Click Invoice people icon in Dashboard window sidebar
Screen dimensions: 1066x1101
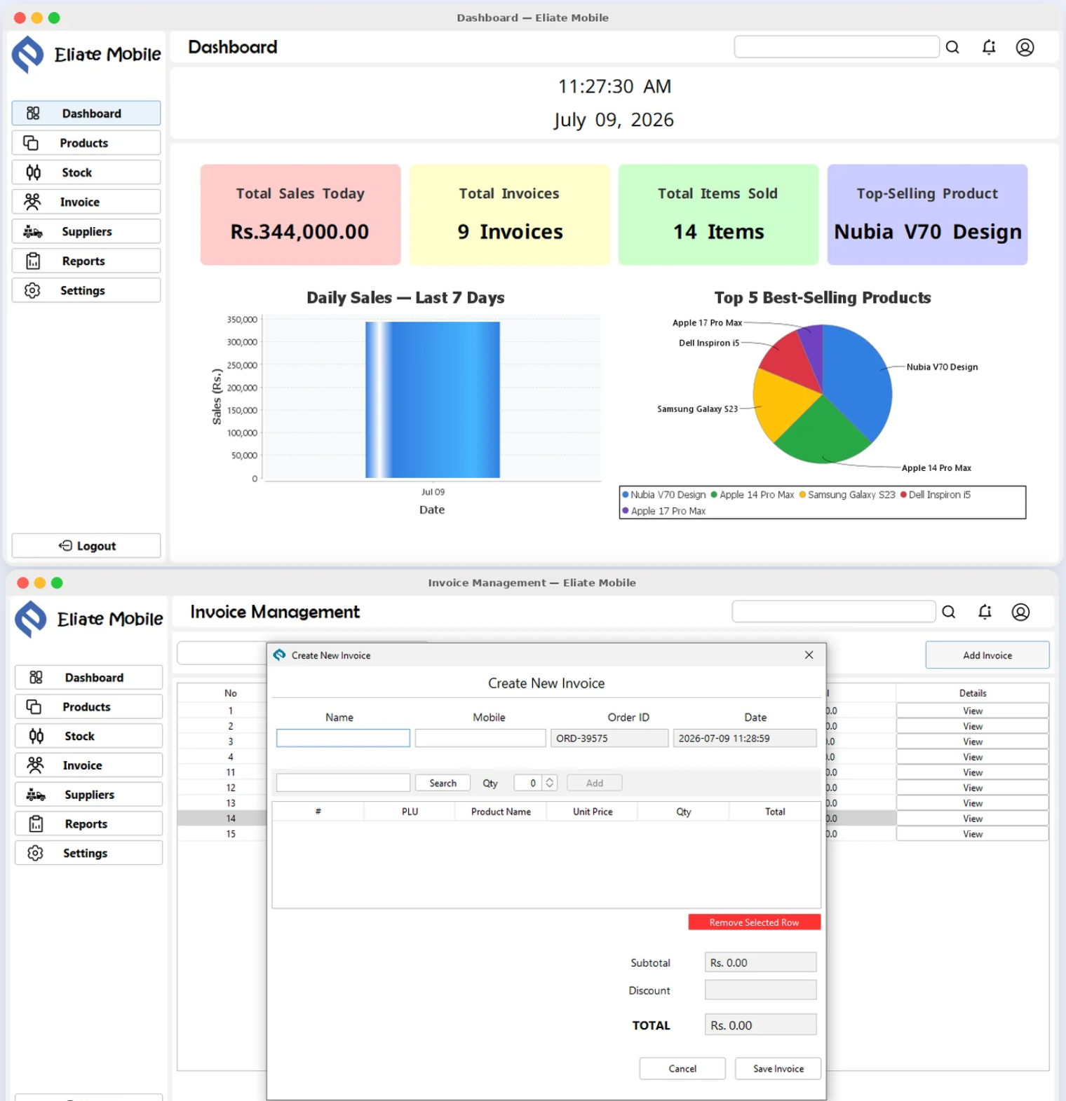point(32,202)
